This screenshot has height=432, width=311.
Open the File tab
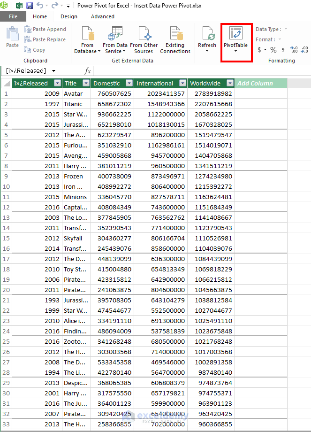tap(13, 16)
